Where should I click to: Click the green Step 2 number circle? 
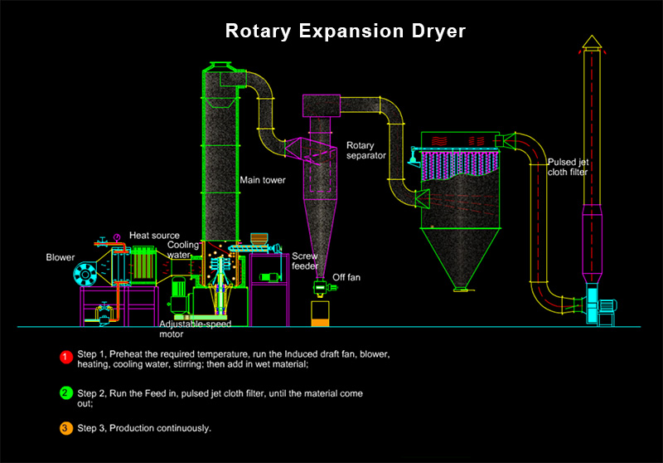coord(65,392)
